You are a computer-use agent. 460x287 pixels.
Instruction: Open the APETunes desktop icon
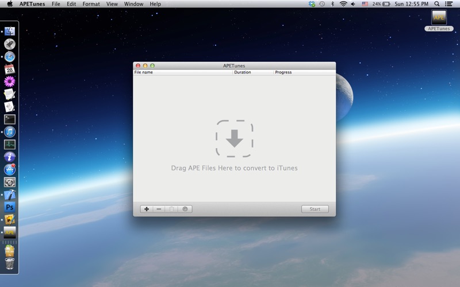439,17
